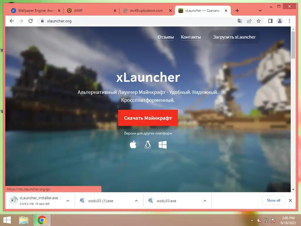Open the Action Center flag icon
Screen dimensions: 301x226
[273, 220]
